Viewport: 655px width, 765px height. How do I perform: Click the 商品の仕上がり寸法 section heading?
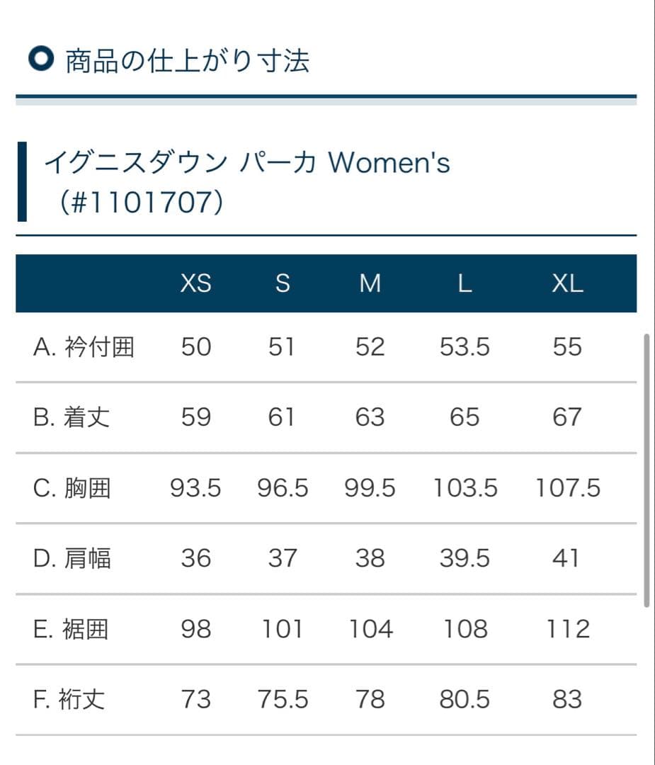[187, 61]
